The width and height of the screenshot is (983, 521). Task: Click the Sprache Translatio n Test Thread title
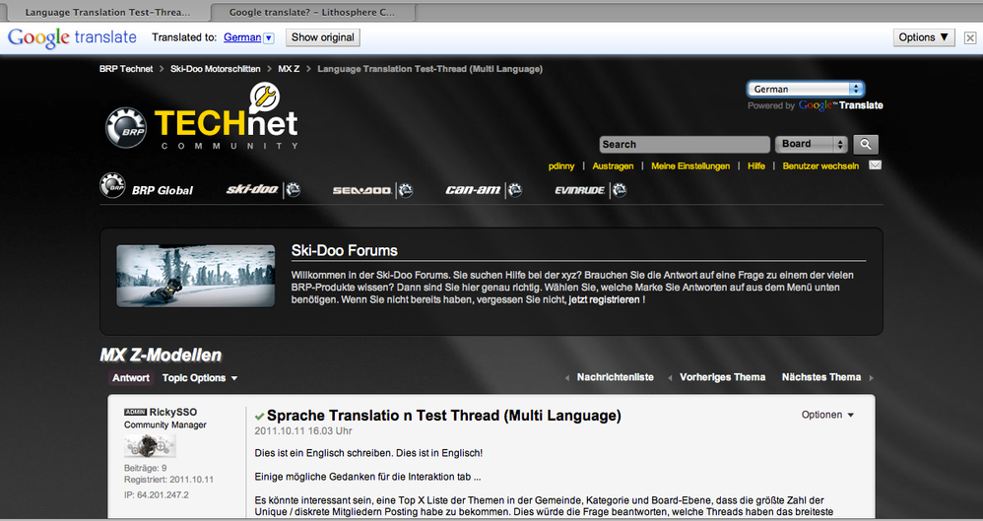pos(444,415)
